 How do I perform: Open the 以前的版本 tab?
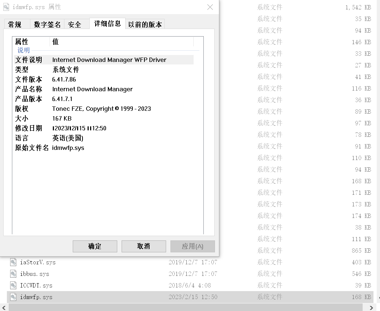click(x=145, y=24)
